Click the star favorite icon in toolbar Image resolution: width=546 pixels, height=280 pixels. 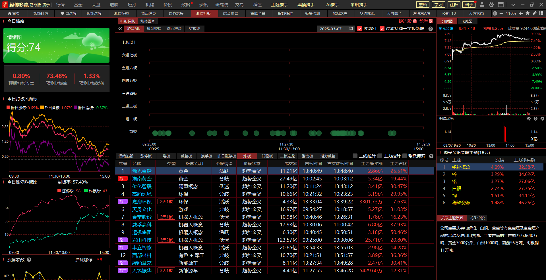point(528,13)
